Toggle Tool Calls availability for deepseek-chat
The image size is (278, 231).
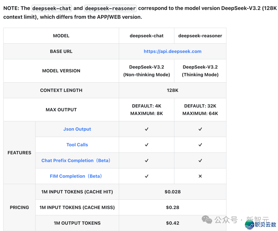(146, 145)
